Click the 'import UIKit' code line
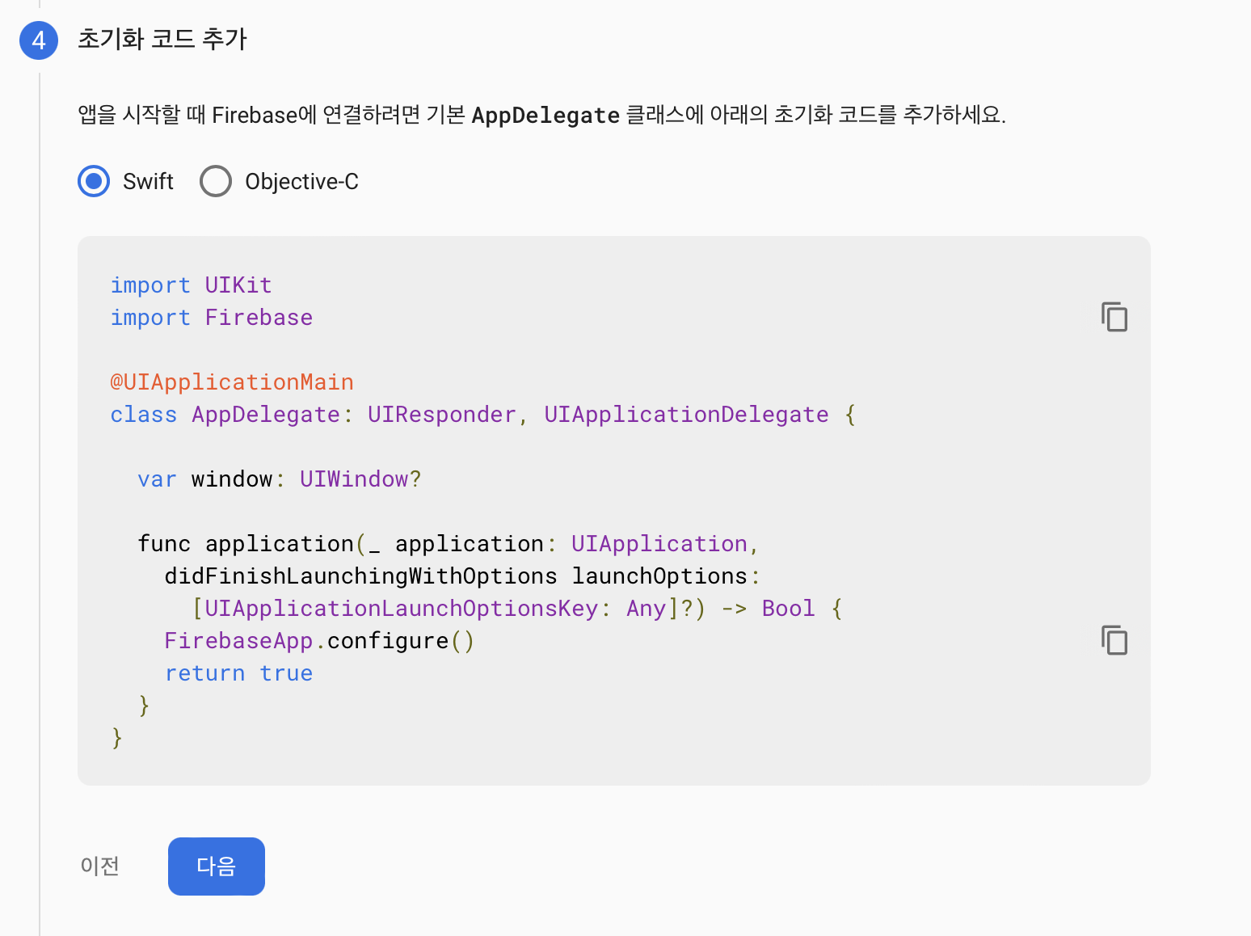The height and width of the screenshot is (936, 1251). (x=191, y=285)
